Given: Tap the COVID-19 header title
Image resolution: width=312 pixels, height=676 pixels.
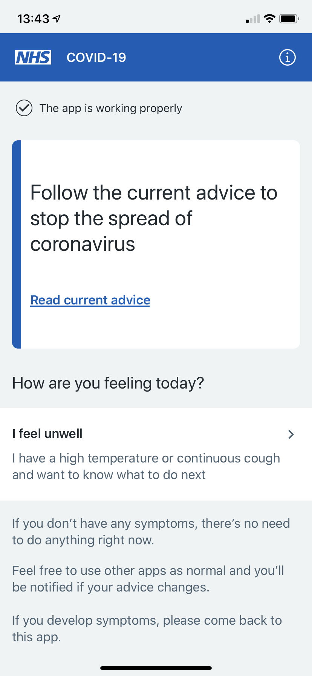Looking at the screenshot, I should [x=96, y=57].
